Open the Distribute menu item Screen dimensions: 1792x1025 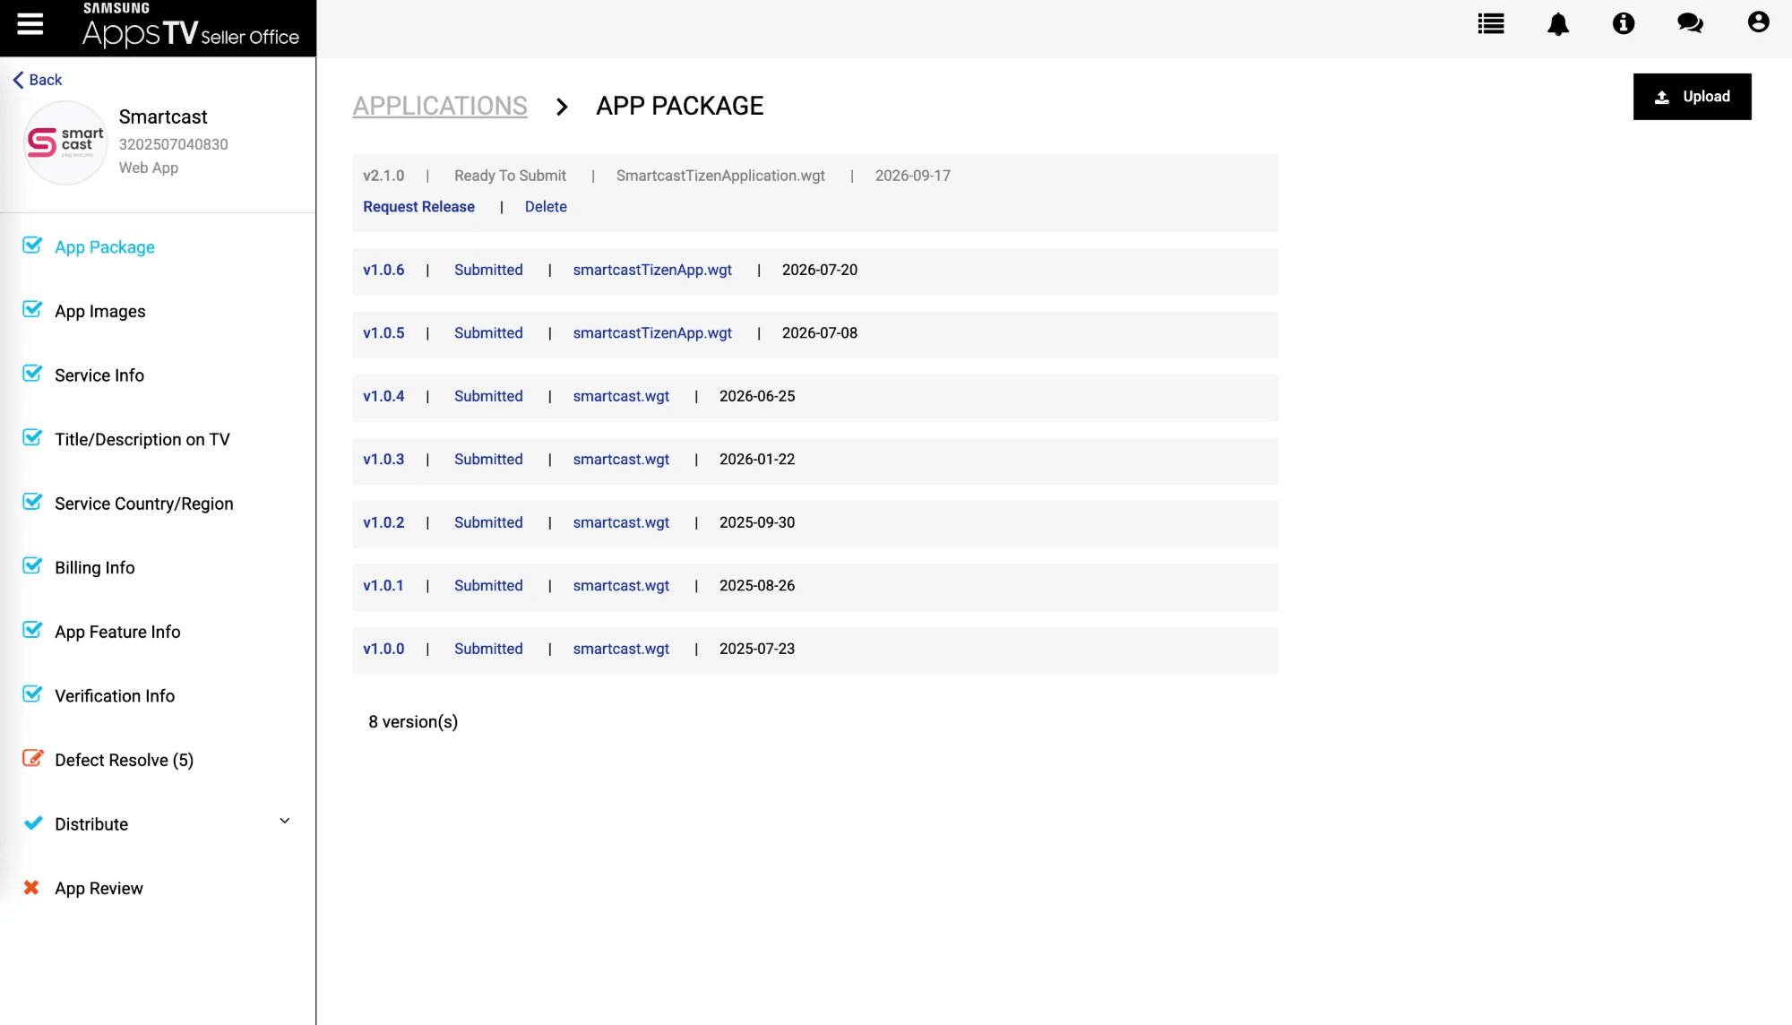91,824
